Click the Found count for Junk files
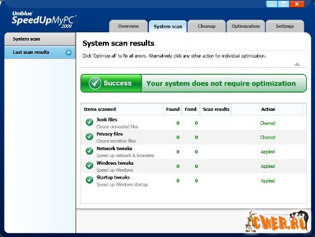 tap(178, 123)
